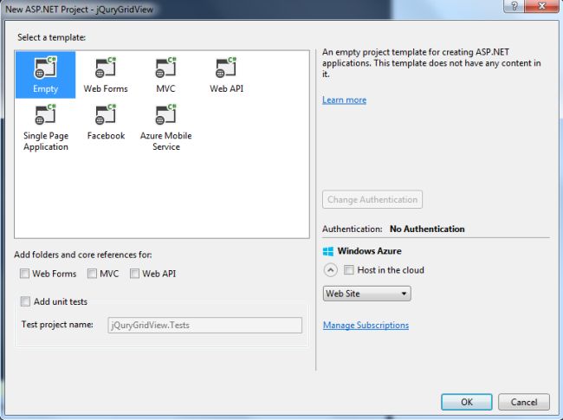Collapse the Windows Azure section chevron
This screenshot has width=563, height=420.
pos(330,270)
